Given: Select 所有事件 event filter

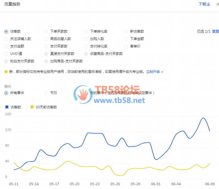Looking at the screenshot, I should tap(6, 93).
